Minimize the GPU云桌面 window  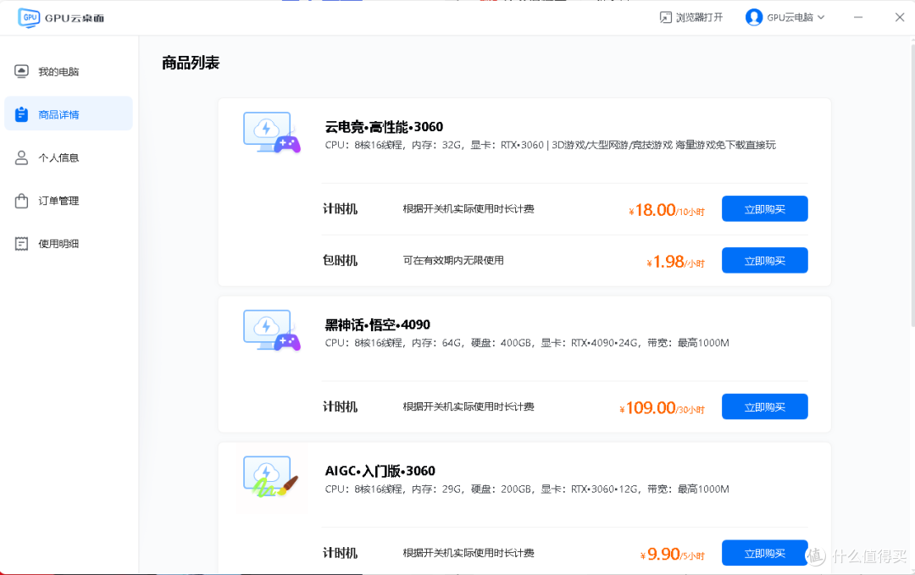(857, 18)
